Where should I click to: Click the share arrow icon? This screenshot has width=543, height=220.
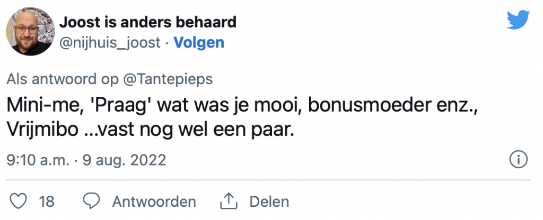227,201
